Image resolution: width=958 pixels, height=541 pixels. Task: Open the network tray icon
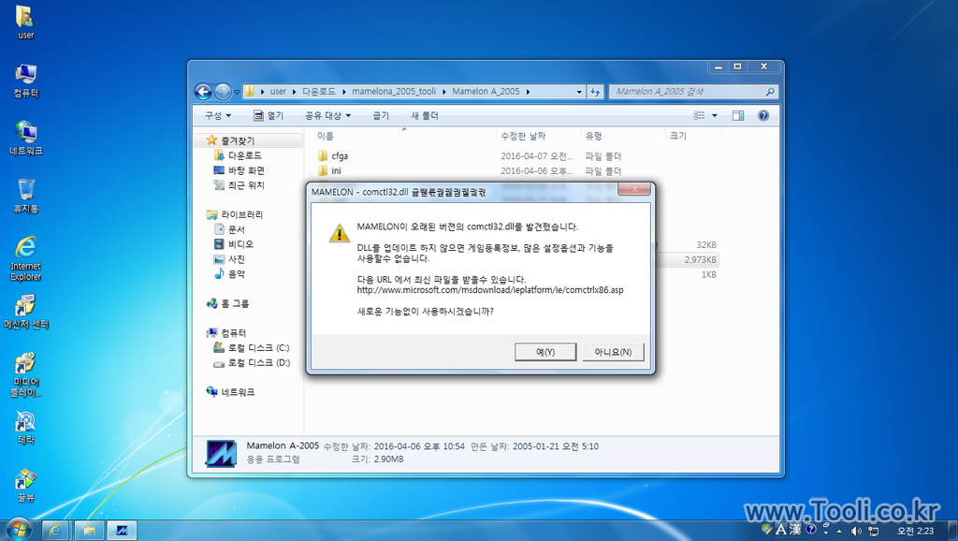874,531
